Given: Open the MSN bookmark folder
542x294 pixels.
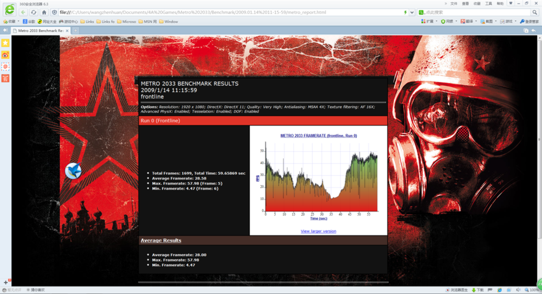Looking at the screenshot, I should [x=147, y=22].
